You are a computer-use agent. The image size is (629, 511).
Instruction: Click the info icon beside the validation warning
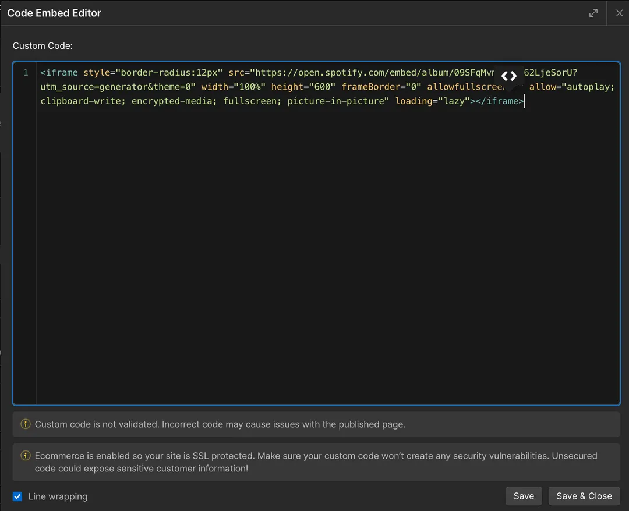[x=25, y=424]
